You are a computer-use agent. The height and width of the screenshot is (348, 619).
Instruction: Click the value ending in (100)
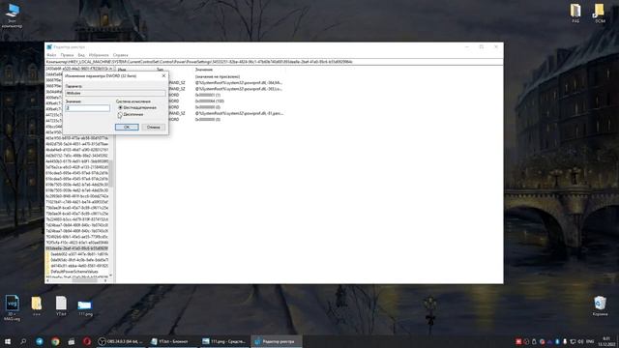point(210,101)
